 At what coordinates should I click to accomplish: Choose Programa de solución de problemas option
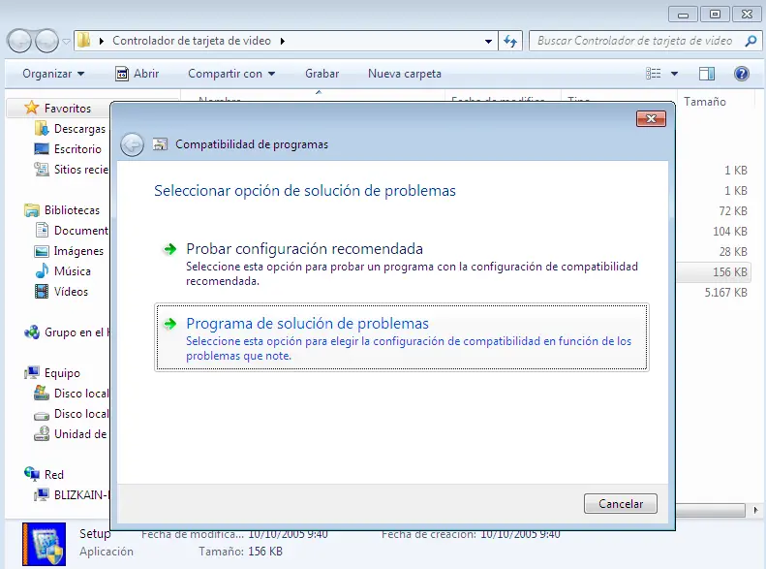(x=402, y=337)
